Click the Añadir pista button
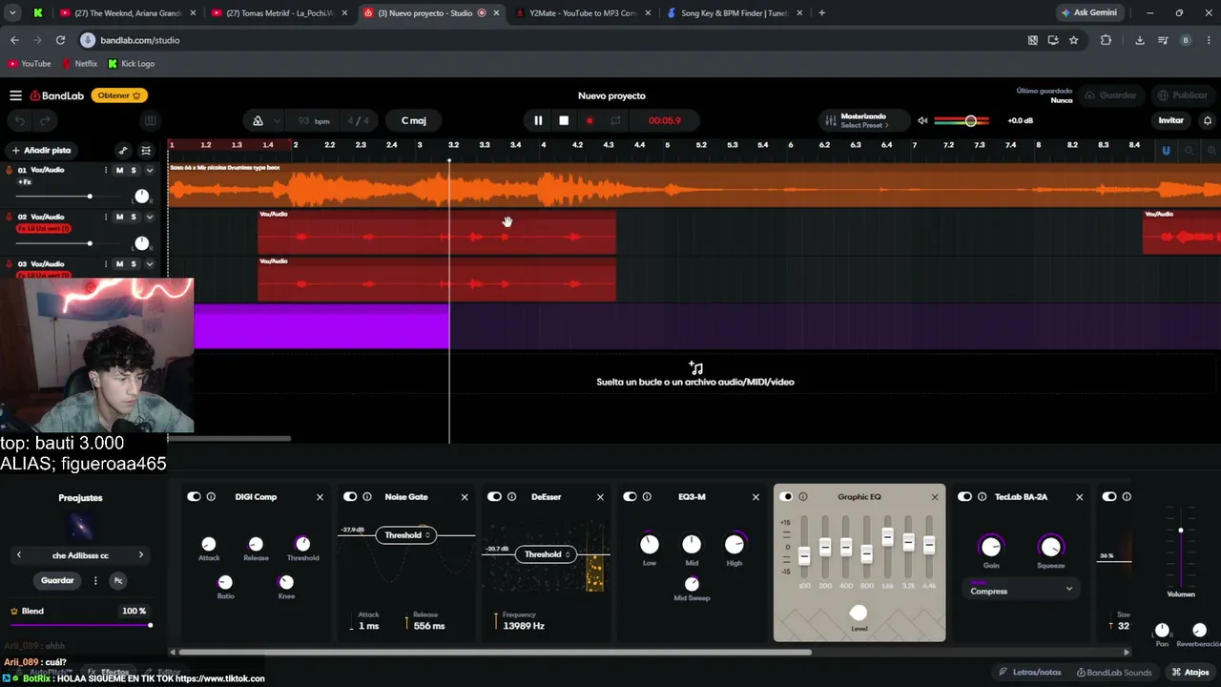 click(41, 151)
